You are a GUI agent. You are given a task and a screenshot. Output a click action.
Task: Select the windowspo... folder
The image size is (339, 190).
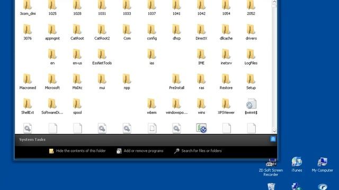point(176,107)
